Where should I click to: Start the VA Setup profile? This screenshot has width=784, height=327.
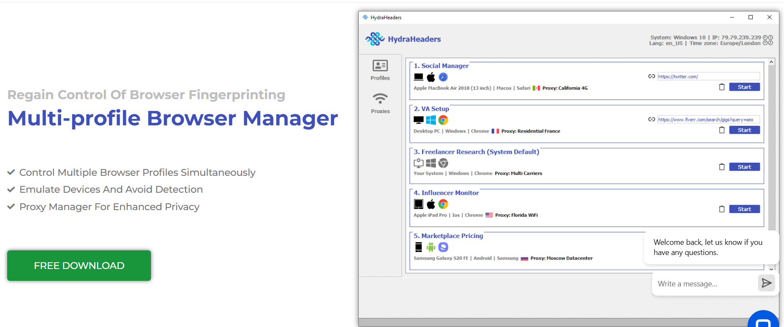tap(744, 130)
